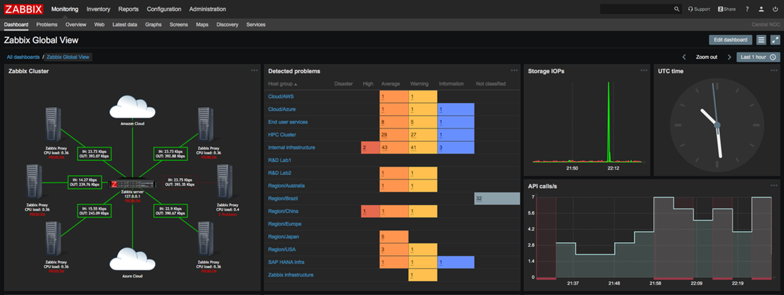
Task: Open the End user services host group
Action: click(x=288, y=122)
